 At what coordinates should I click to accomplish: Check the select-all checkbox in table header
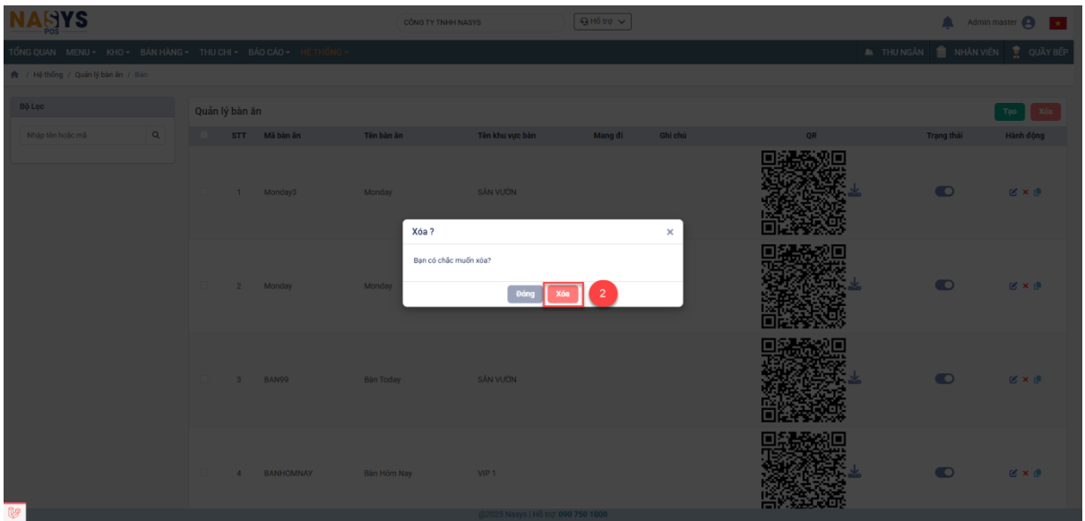(x=204, y=136)
